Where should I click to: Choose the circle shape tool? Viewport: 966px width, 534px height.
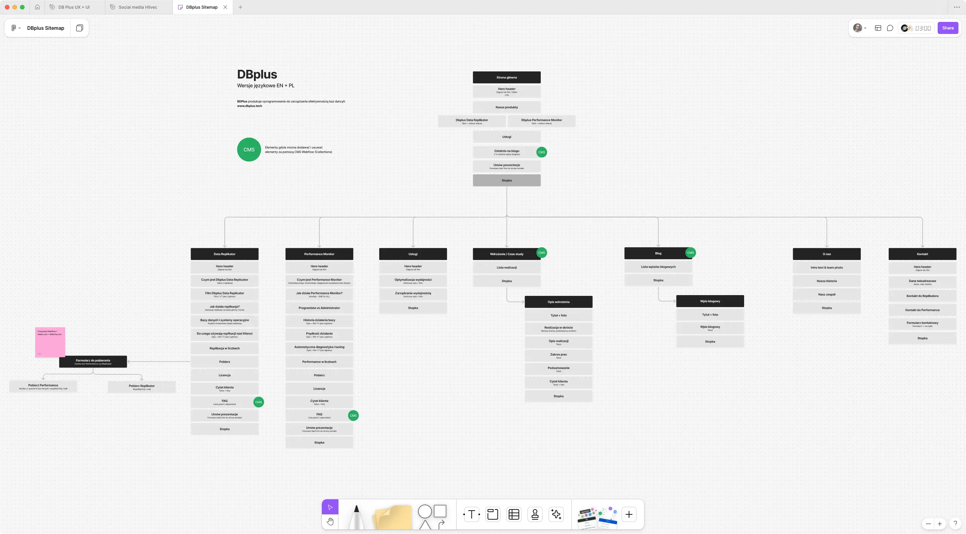pyautogui.click(x=425, y=511)
